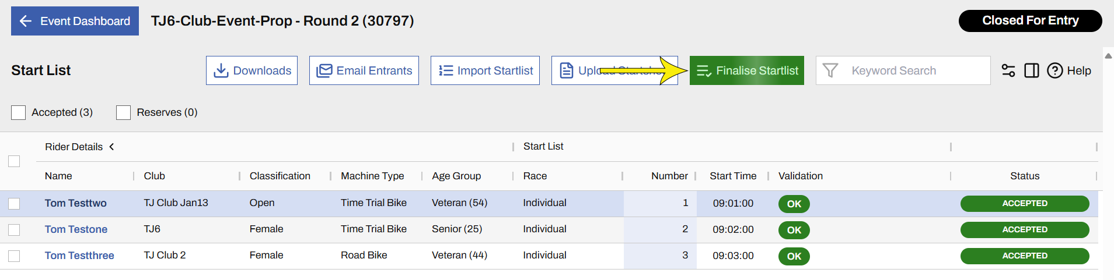
Task: Click the filter settings sliders icon
Action: (x=1008, y=70)
